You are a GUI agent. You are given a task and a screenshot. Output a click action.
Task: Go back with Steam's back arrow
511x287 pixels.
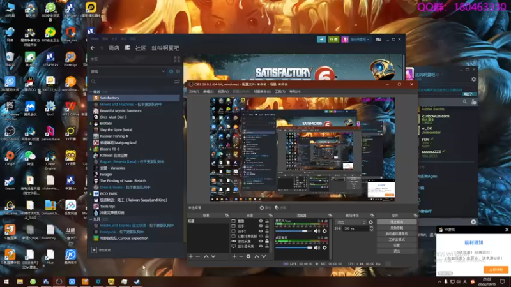point(93,48)
